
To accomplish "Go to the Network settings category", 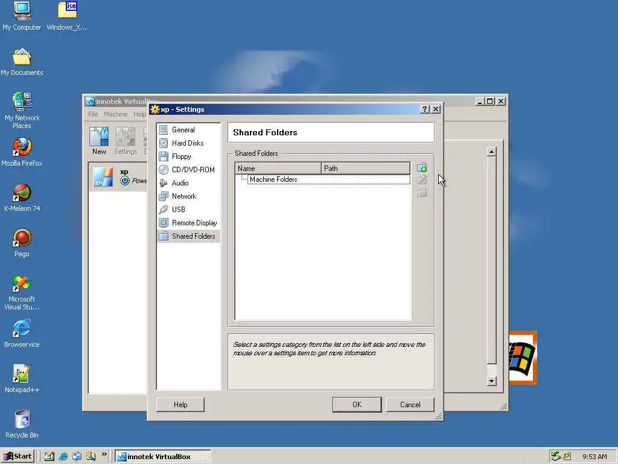I will tap(188, 196).
